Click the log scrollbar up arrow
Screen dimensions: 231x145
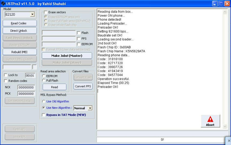[x=225, y=12]
